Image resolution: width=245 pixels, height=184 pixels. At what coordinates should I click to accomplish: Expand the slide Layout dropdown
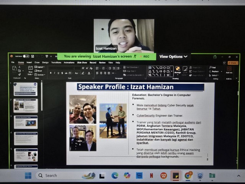(39, 67)
